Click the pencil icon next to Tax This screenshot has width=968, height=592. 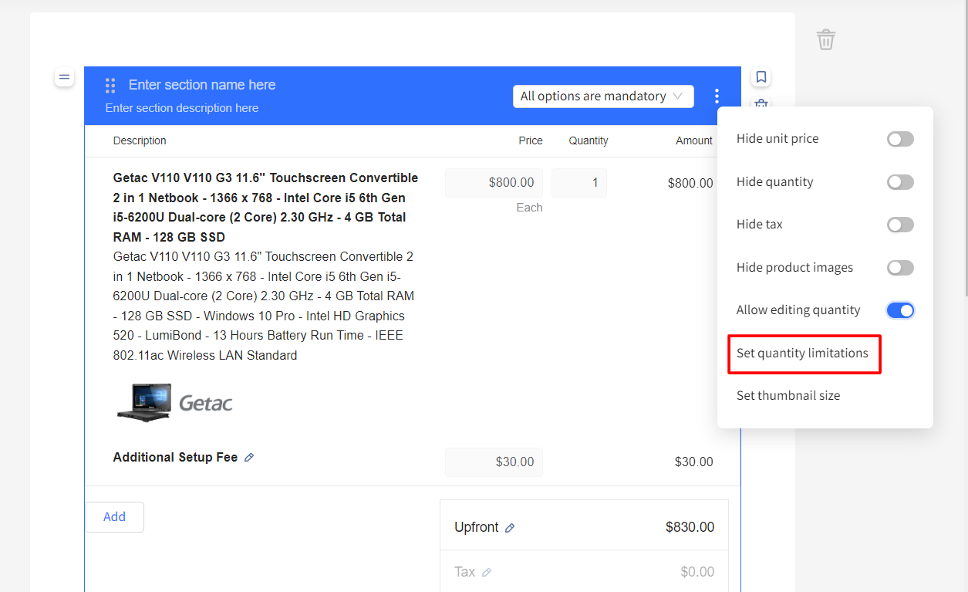click(x=486, y=573)
